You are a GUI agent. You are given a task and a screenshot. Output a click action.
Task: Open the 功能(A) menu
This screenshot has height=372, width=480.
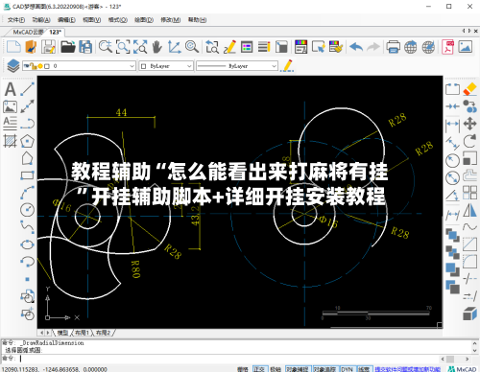41,20
